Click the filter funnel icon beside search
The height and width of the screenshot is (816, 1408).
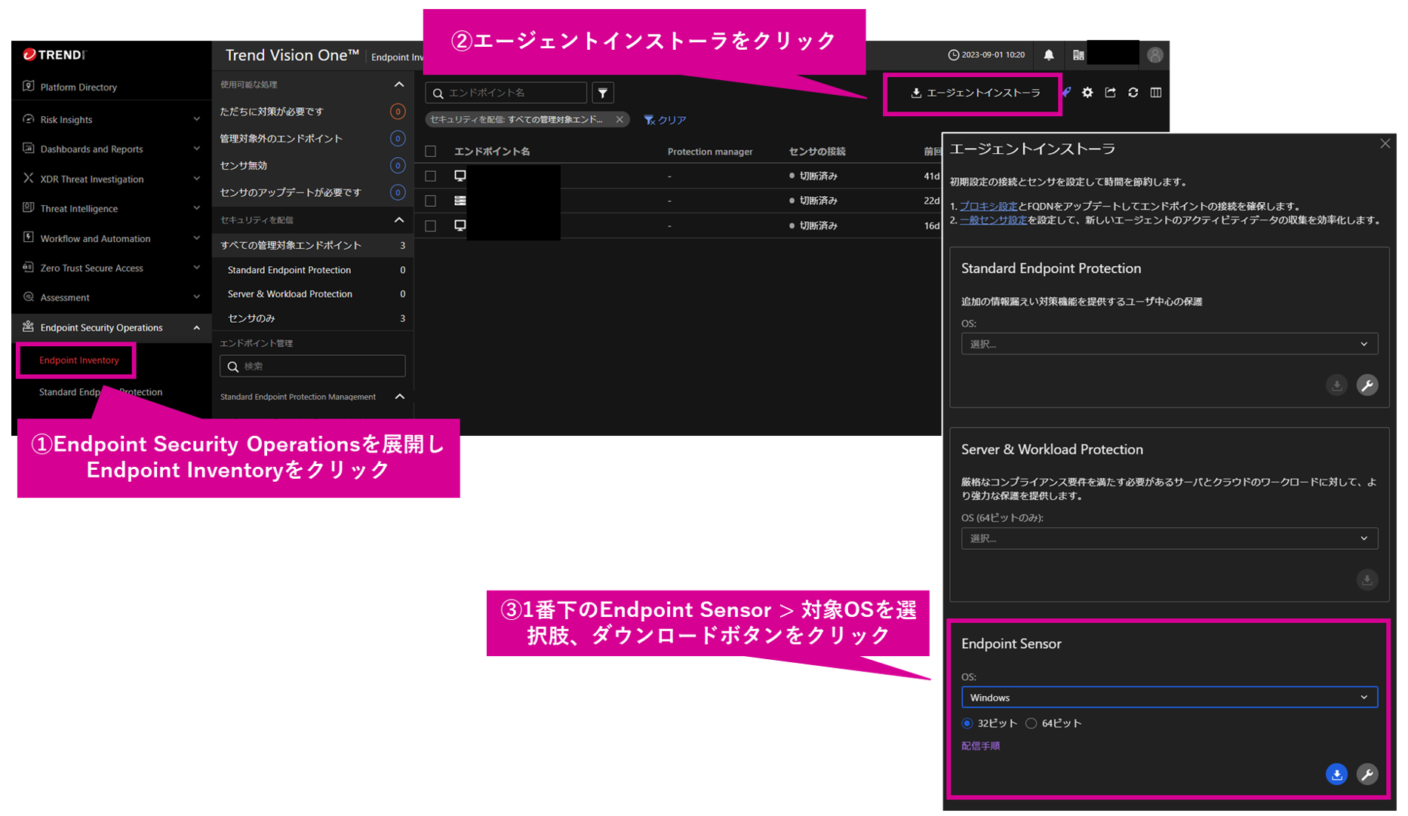[603, 93]
